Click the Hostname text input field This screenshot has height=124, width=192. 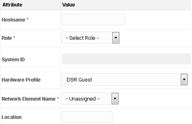click(93, 20)
